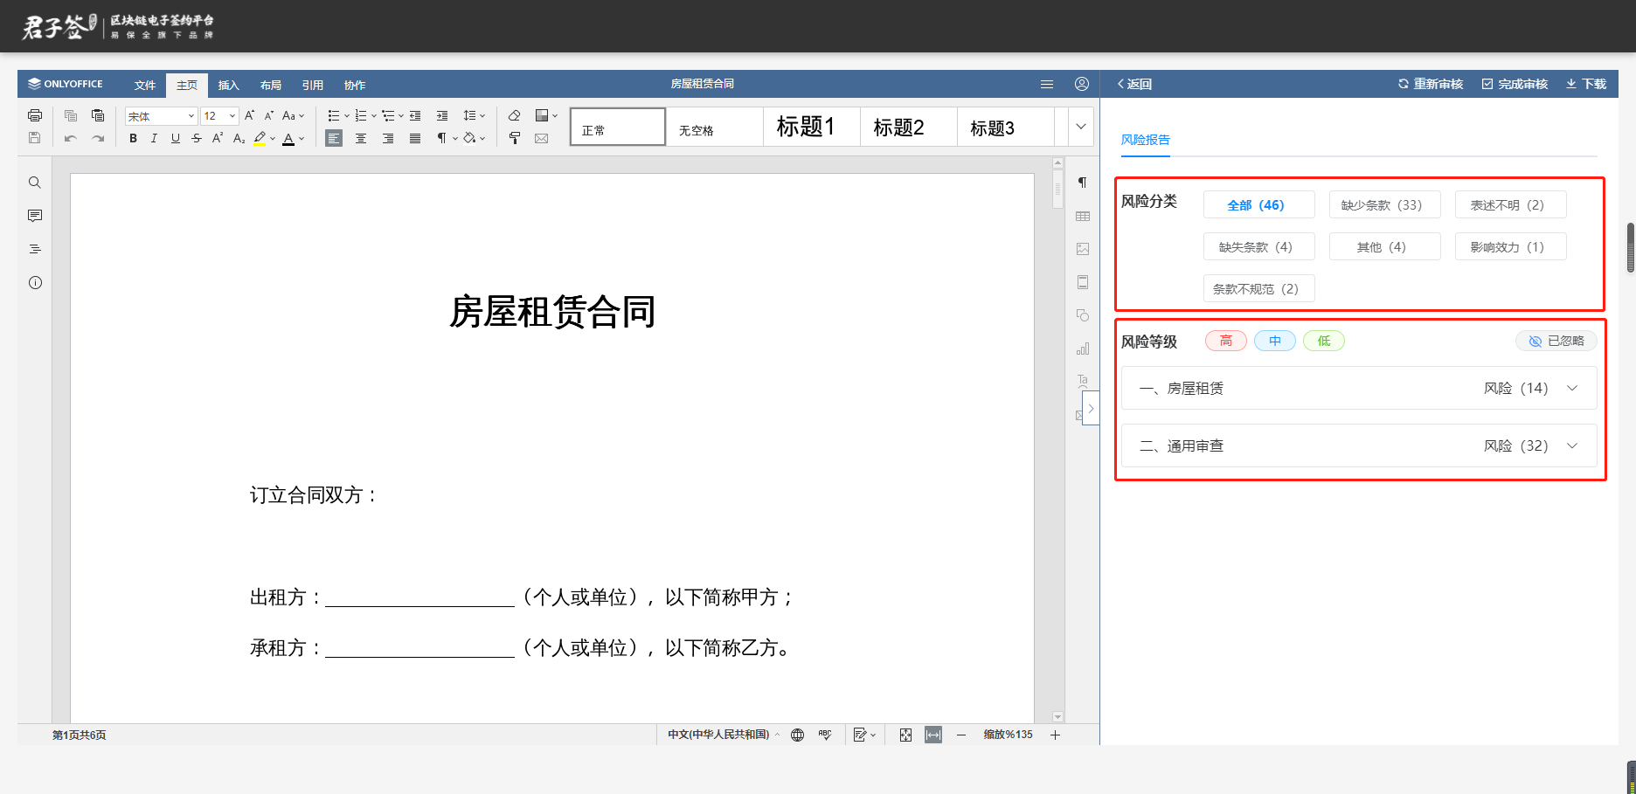Toggle bold formatting
This screenshot has width=1636, height=794.
tap(133, 138)
